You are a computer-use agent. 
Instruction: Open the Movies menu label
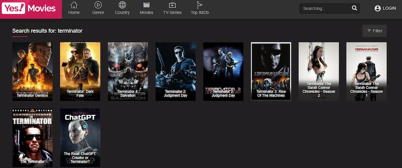(x=147, y=13)
